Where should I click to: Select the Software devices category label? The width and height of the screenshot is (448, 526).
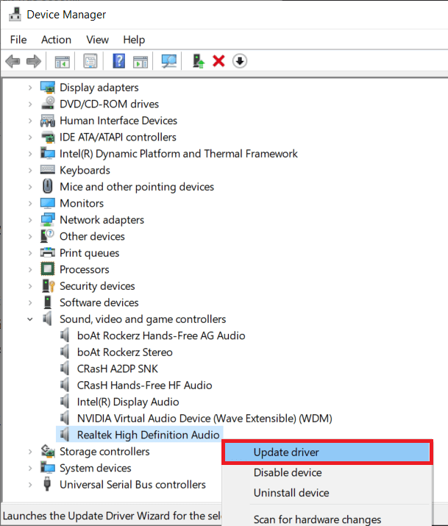[x=99, y=302]
